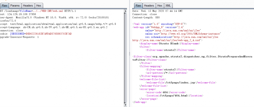Viewport: 254px width, 107px height.
Task: Click the Struts Blank display-name line
Action: click(x=170, y=43)
